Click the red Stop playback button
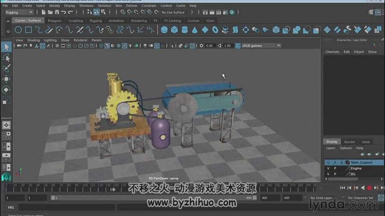Screen dimensions: 385x216 coord(369,188)
